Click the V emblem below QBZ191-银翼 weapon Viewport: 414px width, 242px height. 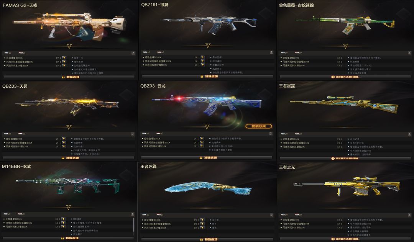pos(207,46)
